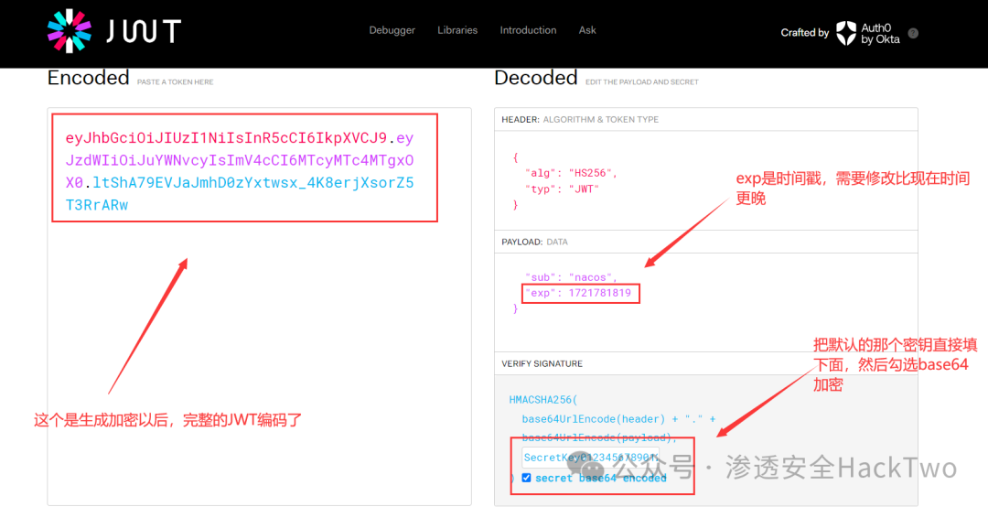Click into the Encoded token text area

coord(259,306)
